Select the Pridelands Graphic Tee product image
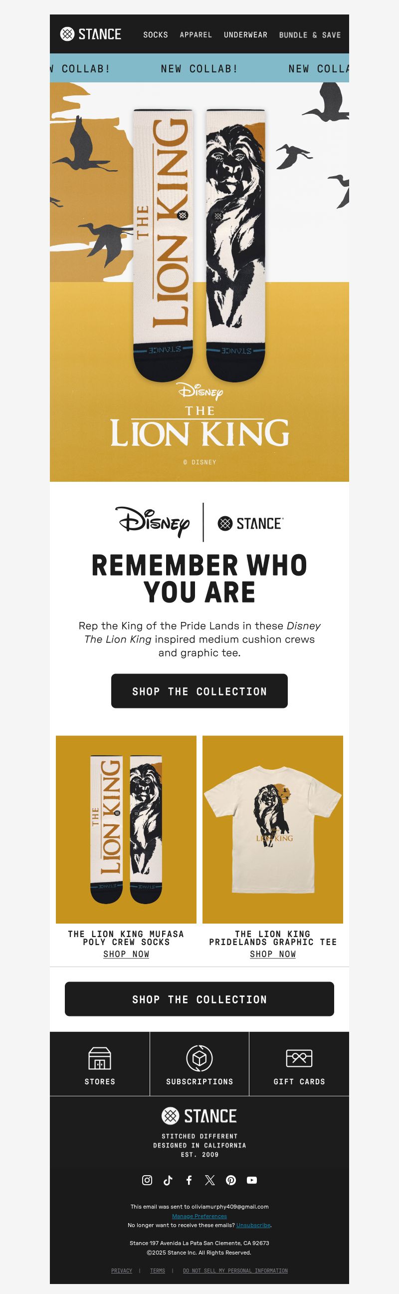The height and width of the screenshot is (1294, 399). click(x=272, y=829)
